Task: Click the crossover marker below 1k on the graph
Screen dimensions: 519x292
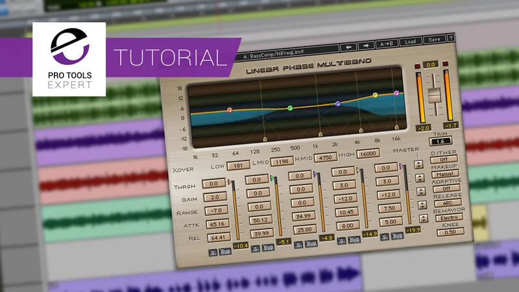Action: click(x=320, y=134)
